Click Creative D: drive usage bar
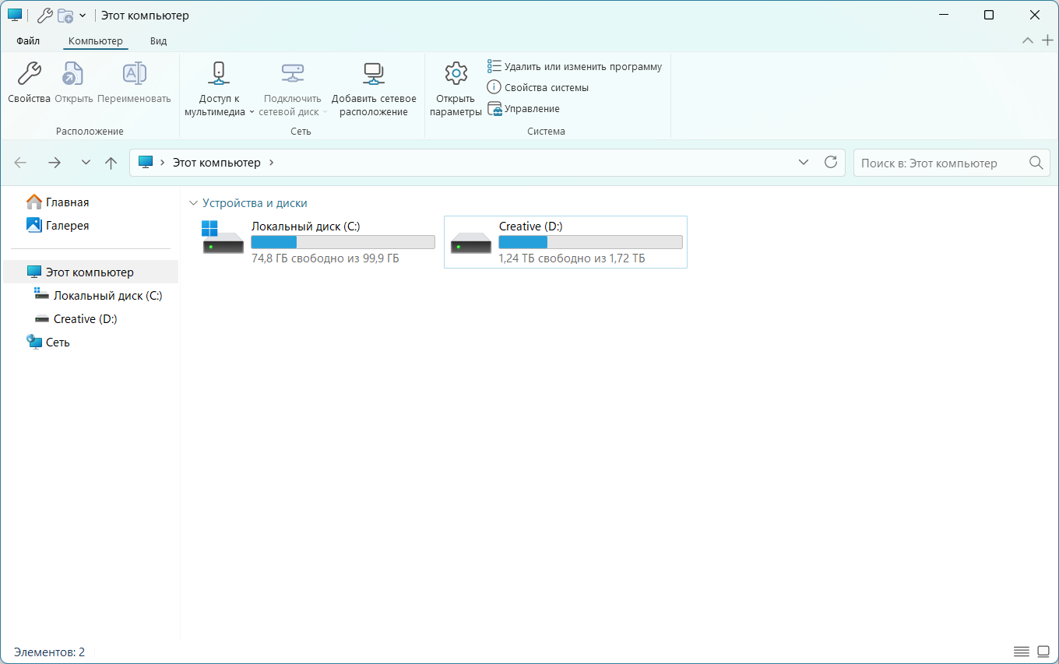The height and width of the screenshot is (664, 1059). tap(590, 242)
